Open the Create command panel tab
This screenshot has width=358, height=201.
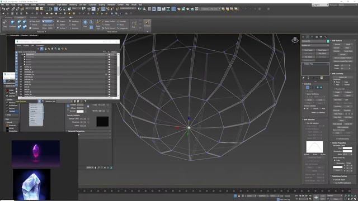click(x=303, y=37)
